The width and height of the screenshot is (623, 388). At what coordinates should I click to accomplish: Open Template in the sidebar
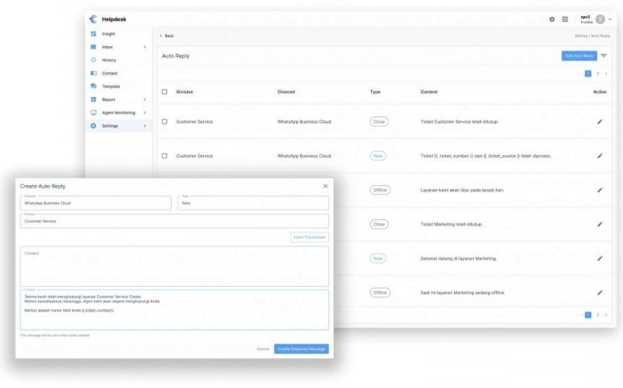[111, 86]
